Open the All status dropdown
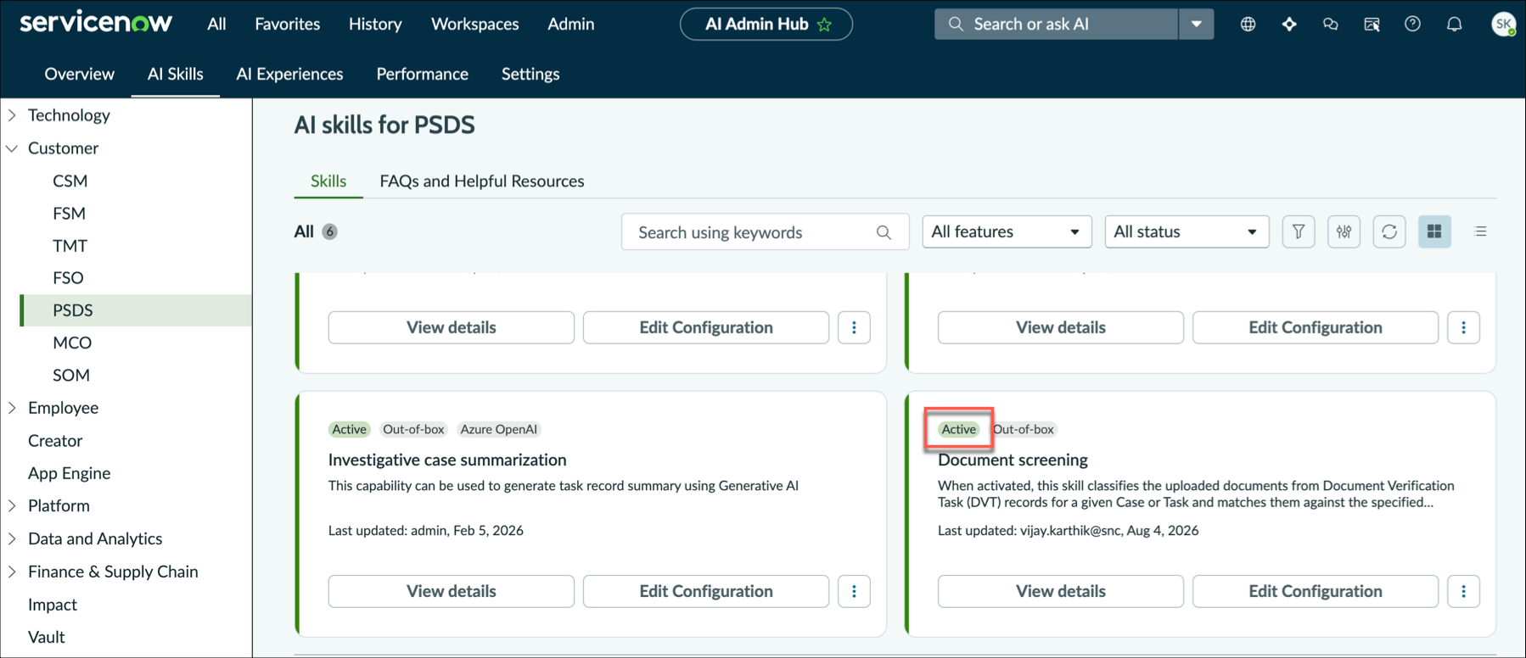Image resolution: width=1526 pixels, height=658 pixels. [x=1187, y=231]
